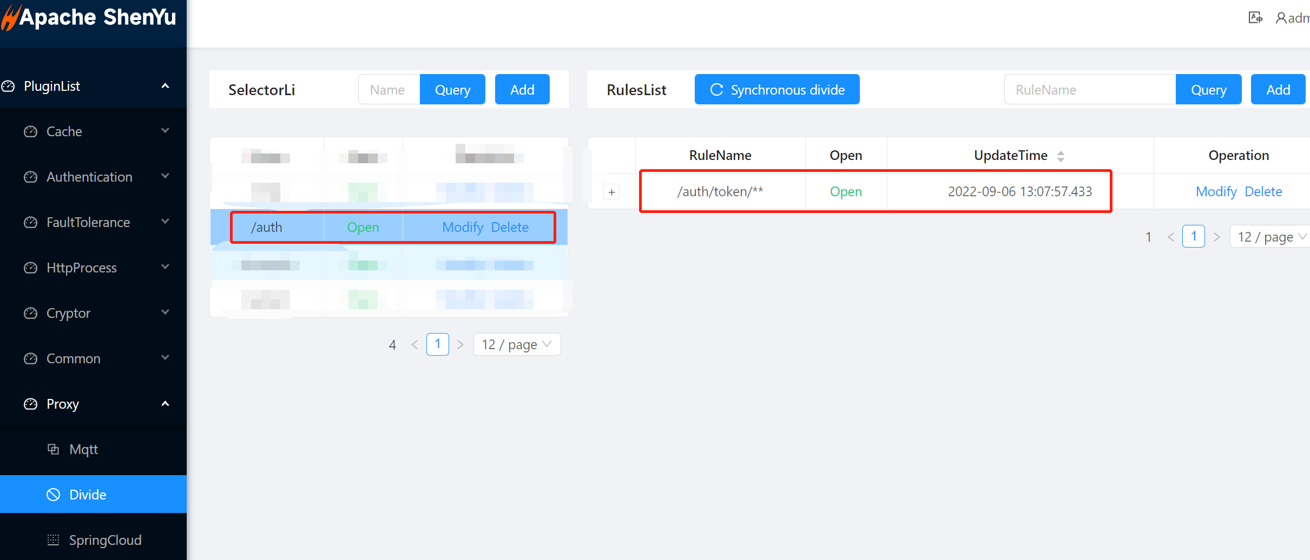1310x560 pixels.
Task: Collapse the PluginList section
Action: coord(166,85)
